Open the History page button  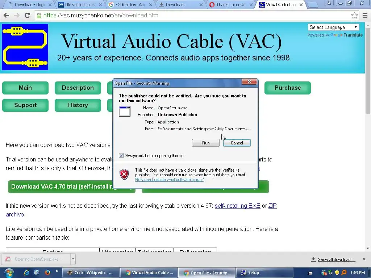(x=78, y=105)
